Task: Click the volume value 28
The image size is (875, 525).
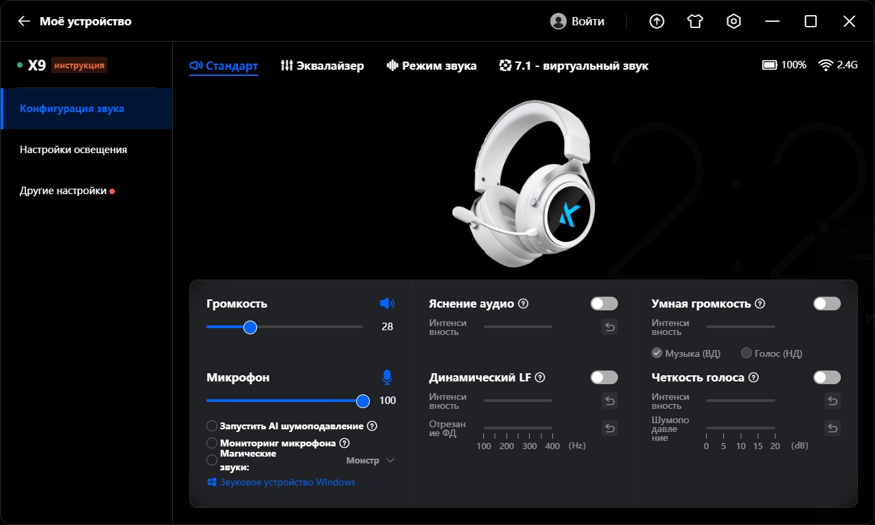Action: (x=388, y=327)
